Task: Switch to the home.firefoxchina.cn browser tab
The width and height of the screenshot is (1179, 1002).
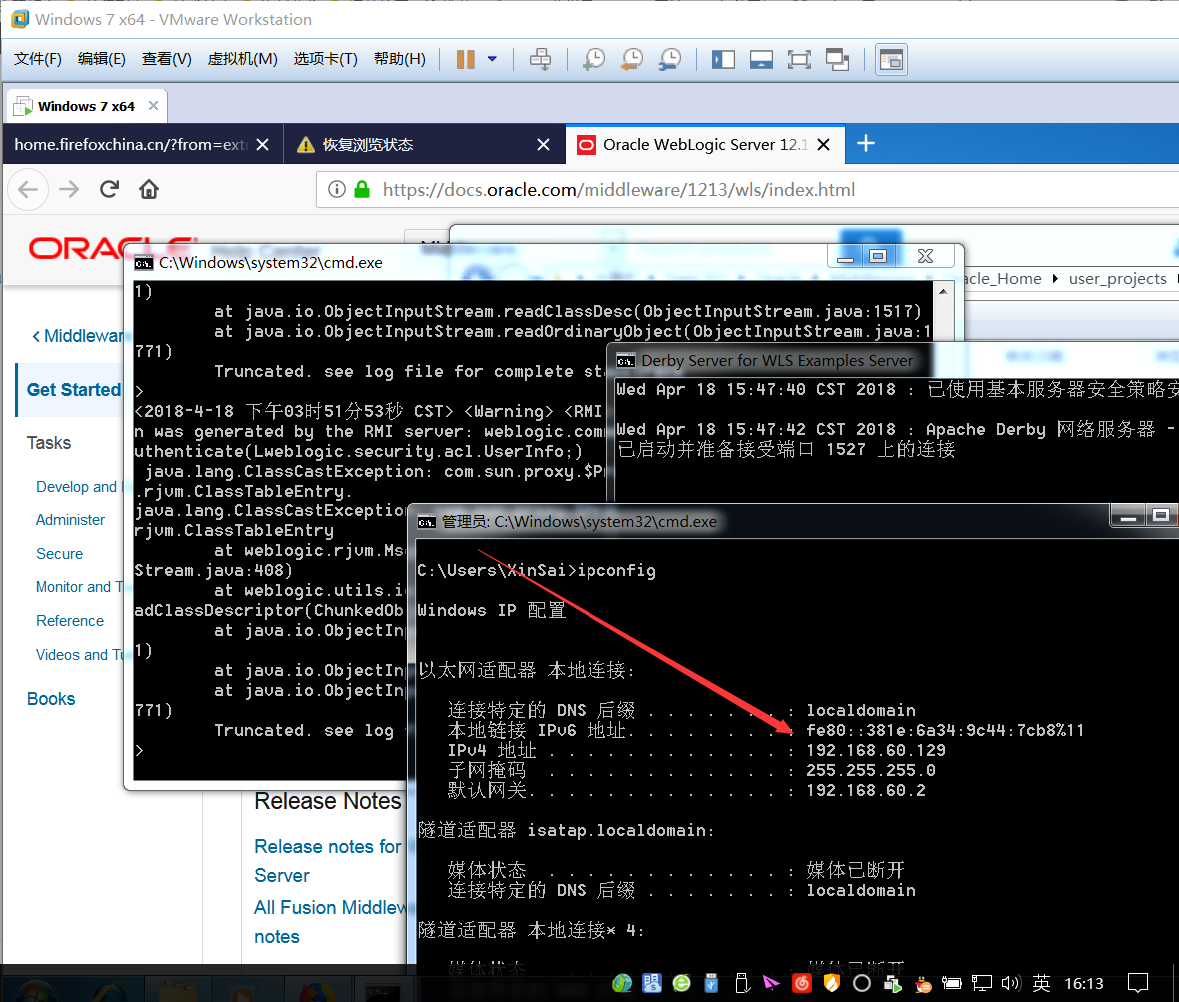Action: coord(131,144)
